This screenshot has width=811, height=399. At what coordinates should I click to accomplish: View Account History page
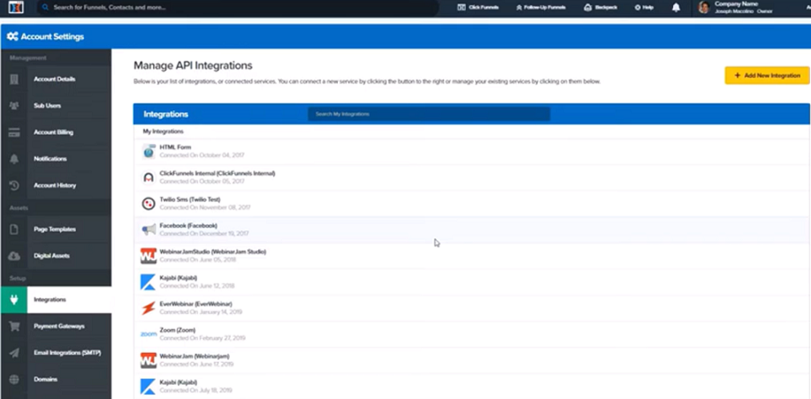coord(56,185)
